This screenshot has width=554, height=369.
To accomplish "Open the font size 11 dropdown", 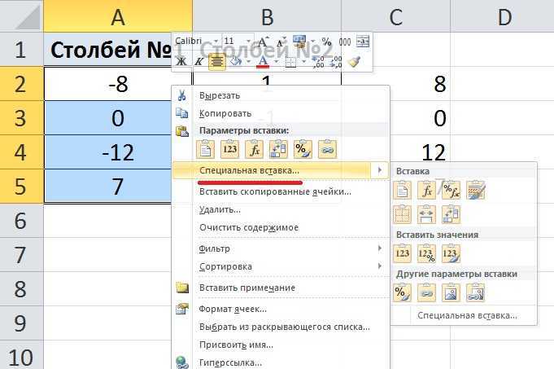I will (x=248, y=42).
